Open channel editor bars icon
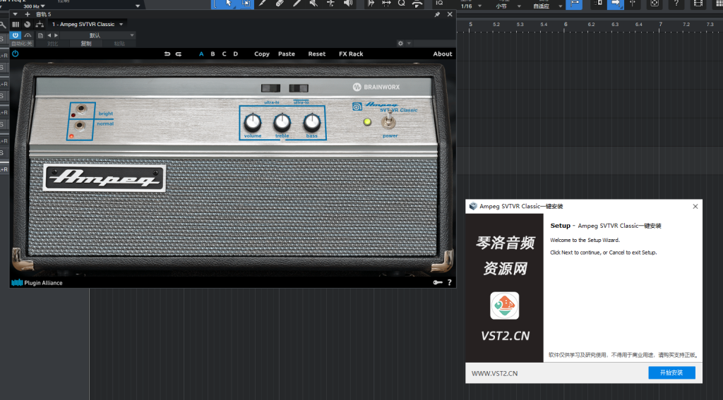This screenshot has width=723, height=400. [x=16, y=25]
